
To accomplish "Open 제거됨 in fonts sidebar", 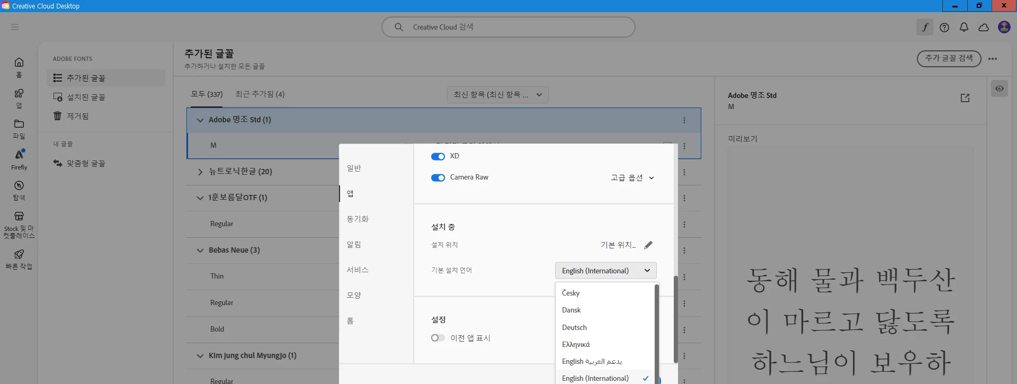I will [x=106, y=116].
